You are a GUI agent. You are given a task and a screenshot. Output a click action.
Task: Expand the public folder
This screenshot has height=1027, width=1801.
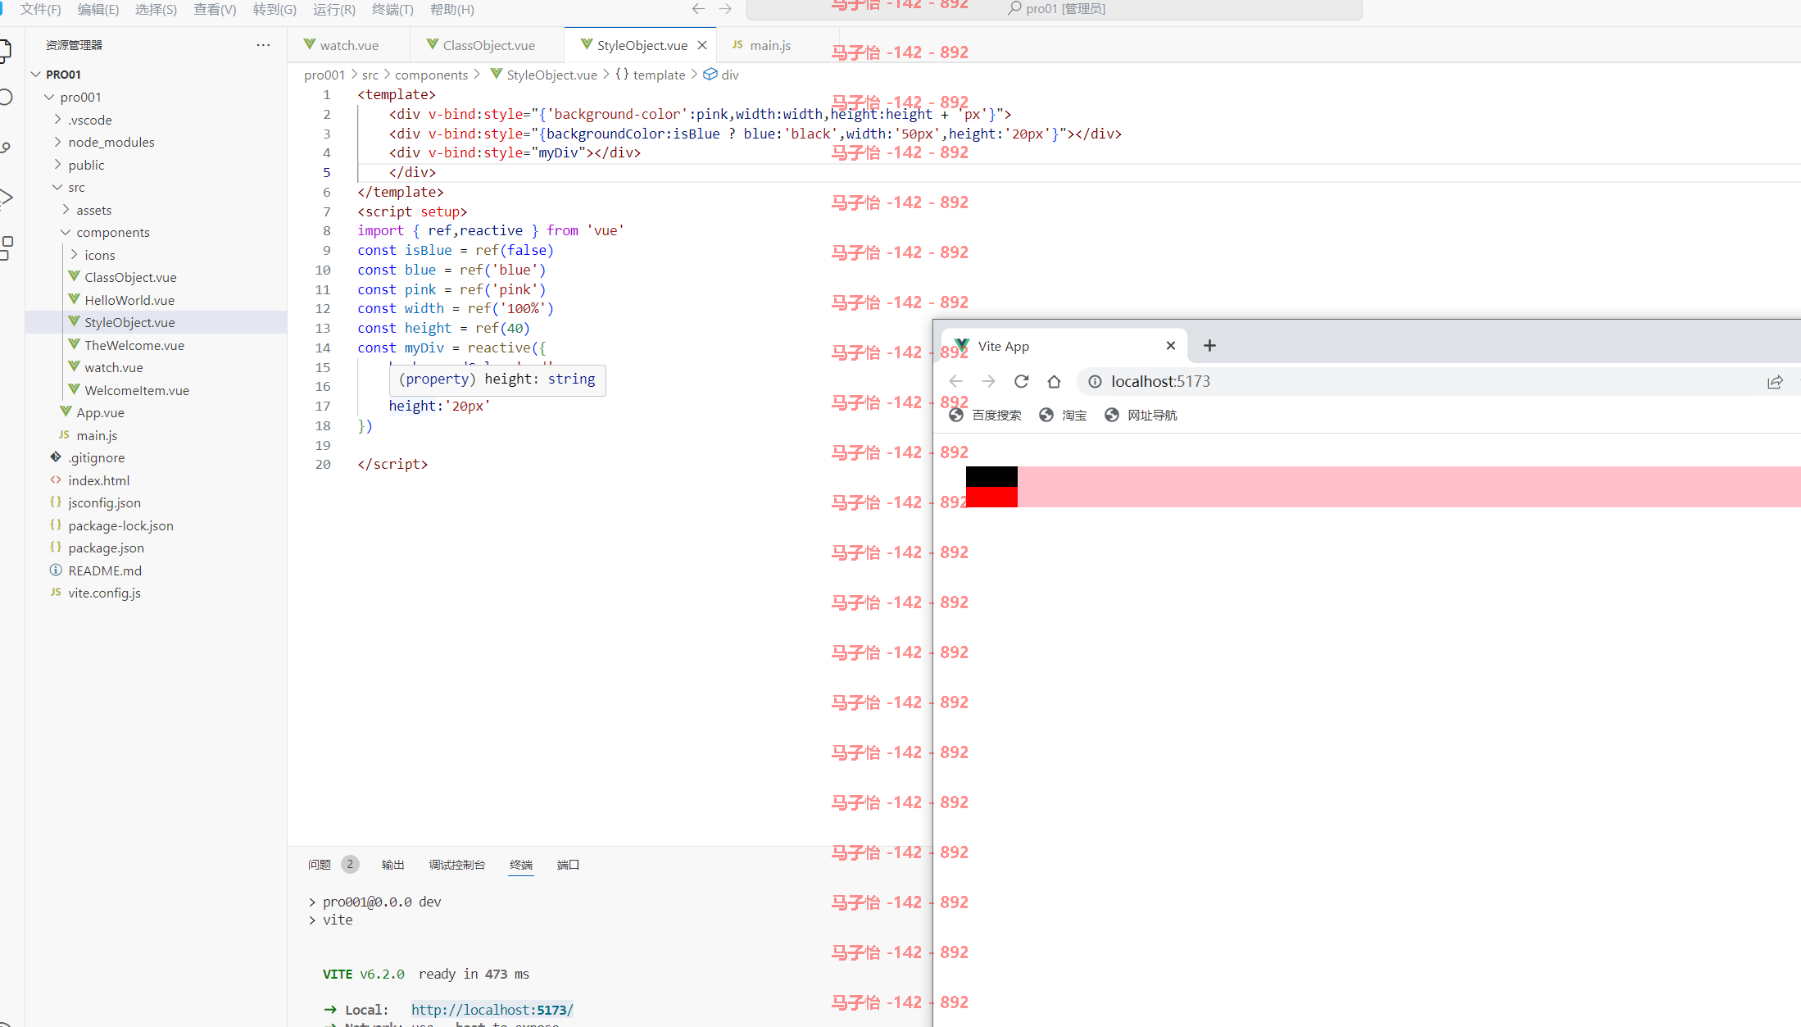pyautogui.click(x=57, y=165)
